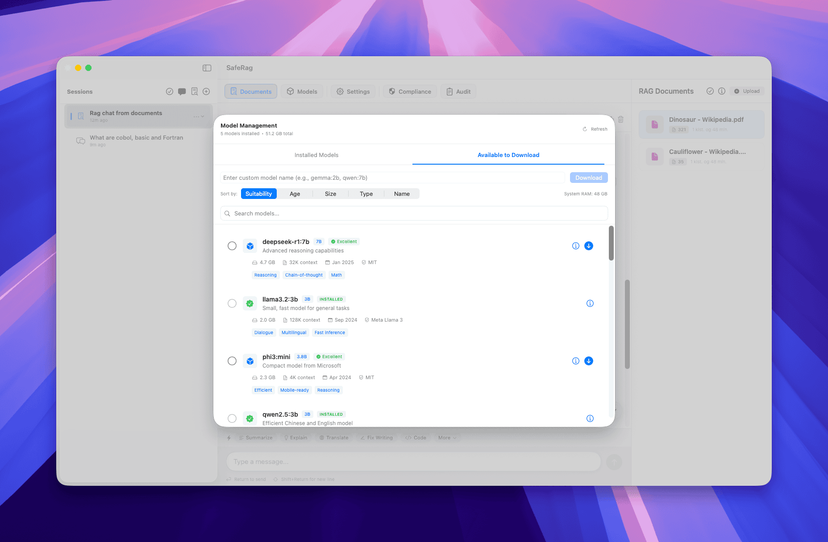
Task: Click the Upload documents button
Action: pos(747,91)
